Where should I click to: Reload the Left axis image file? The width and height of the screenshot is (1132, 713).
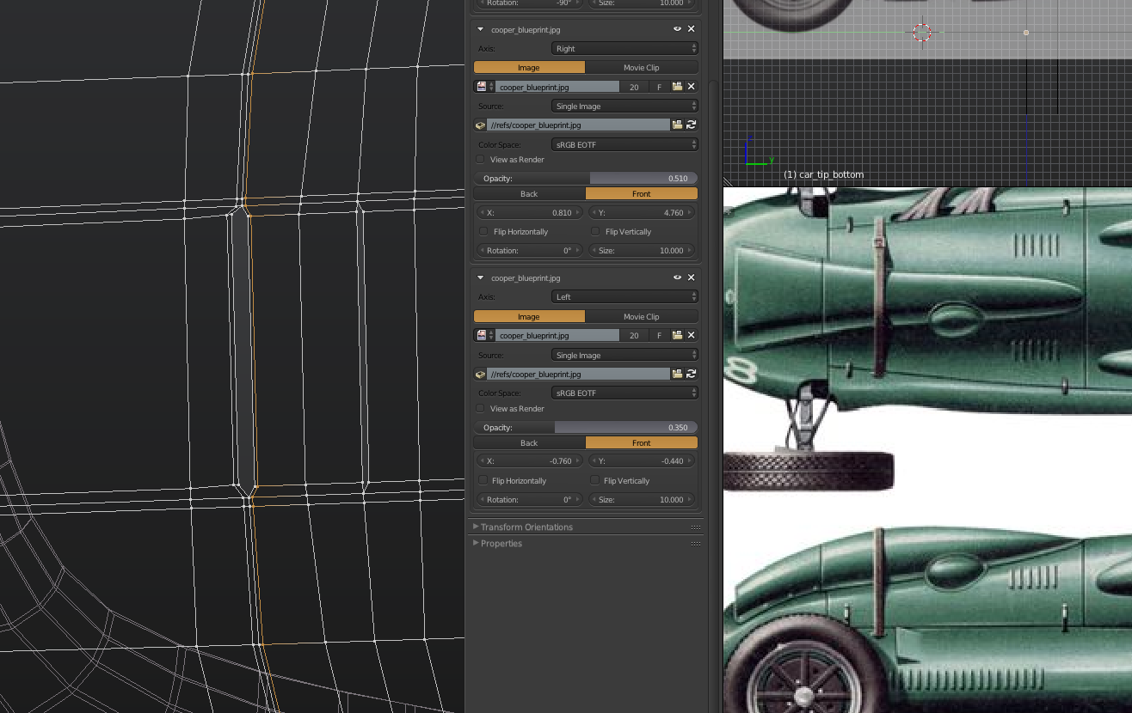pos(691,374)
